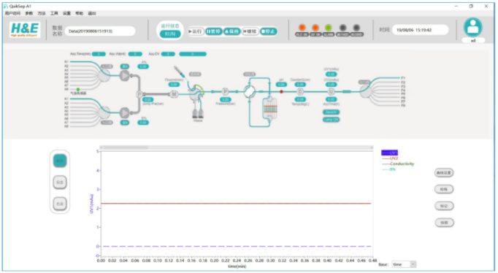Open the ad user profile icon

point(473,27)
